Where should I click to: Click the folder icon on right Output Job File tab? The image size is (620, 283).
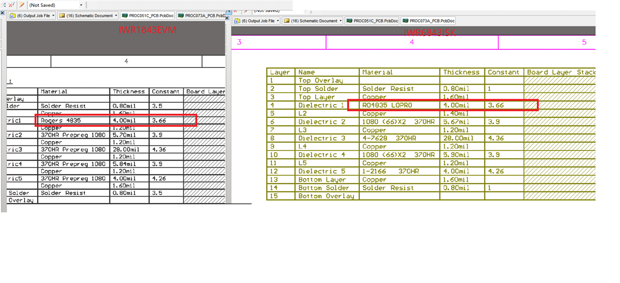pos(237,21)
